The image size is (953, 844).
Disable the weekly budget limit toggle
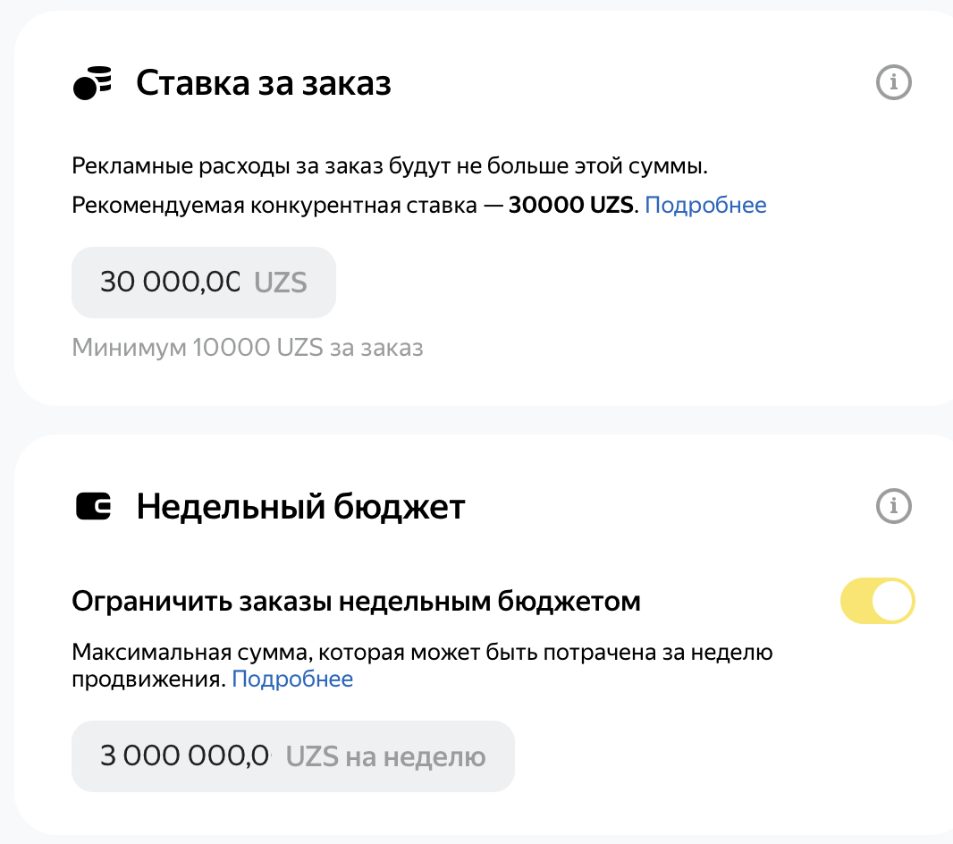click(877, 601)
